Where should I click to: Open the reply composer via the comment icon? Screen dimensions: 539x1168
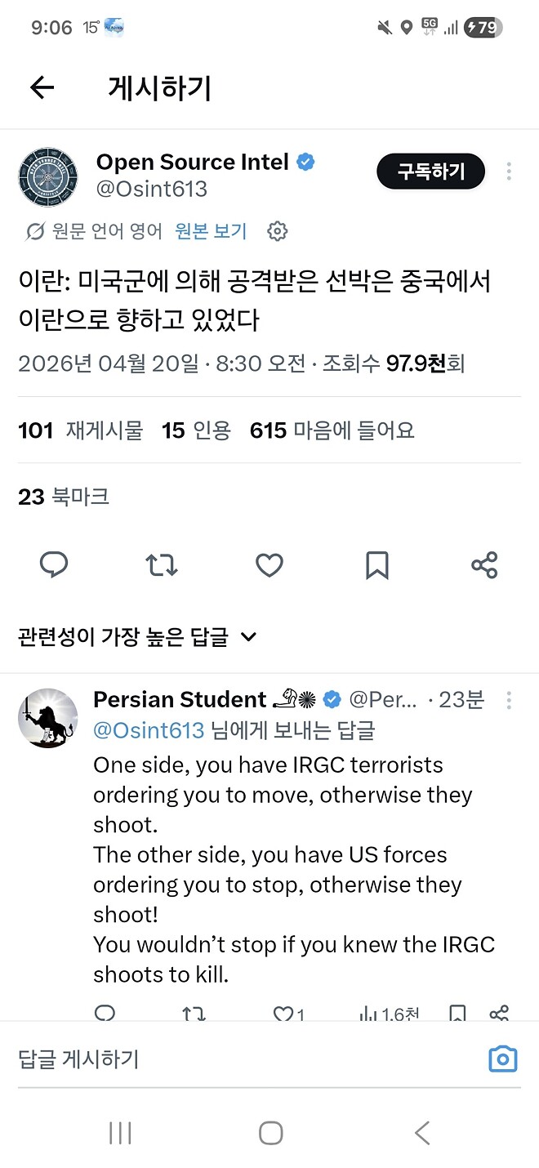pyautogui.click(x=54, y=564)
